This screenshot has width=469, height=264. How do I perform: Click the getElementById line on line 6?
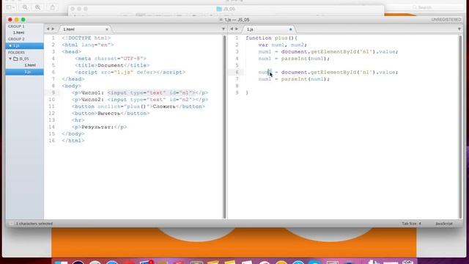[x=328, y=73]
